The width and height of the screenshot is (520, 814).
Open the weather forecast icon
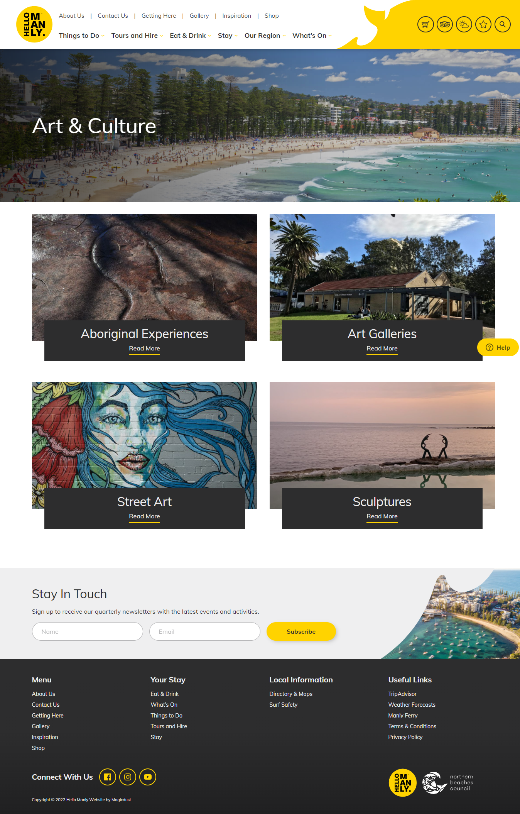464,24
